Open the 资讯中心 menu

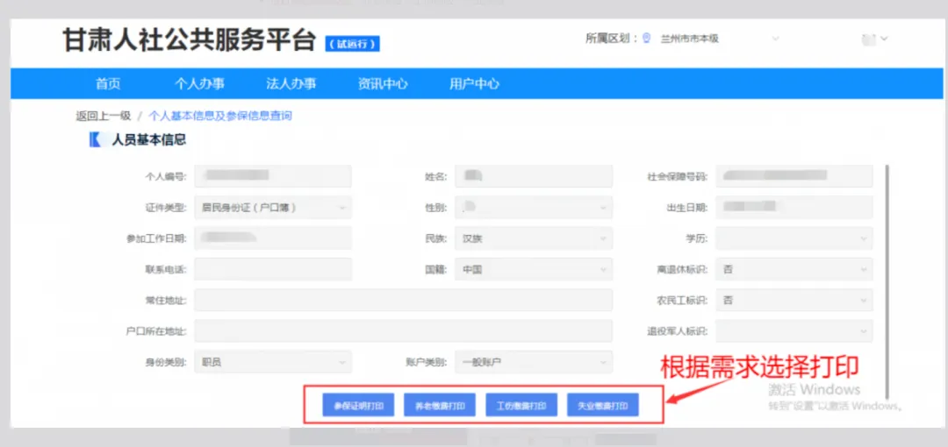point(383,84)
